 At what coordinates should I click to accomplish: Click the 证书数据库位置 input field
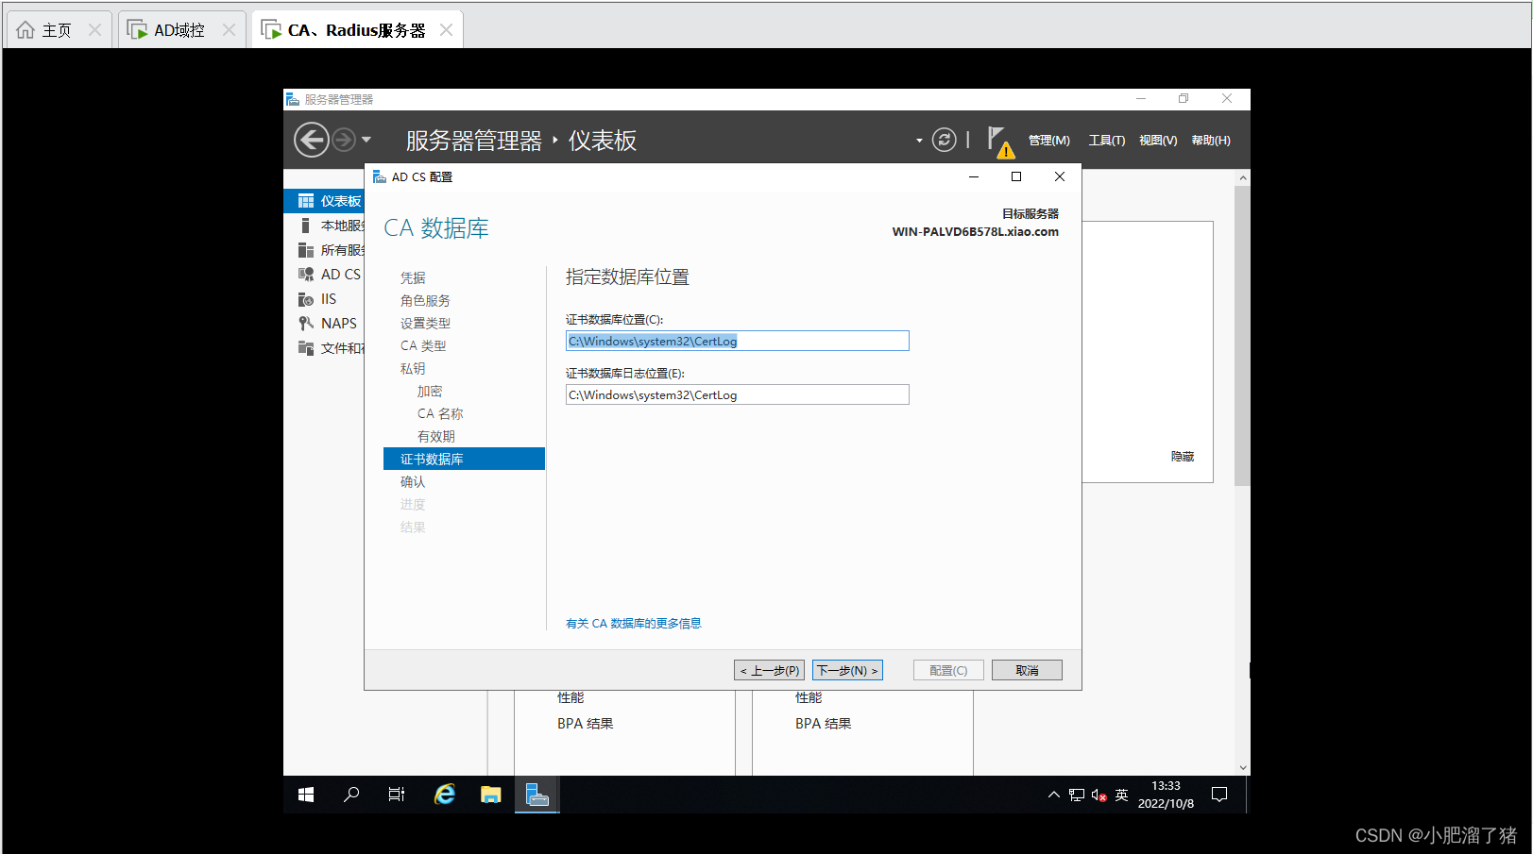point(737,341)
